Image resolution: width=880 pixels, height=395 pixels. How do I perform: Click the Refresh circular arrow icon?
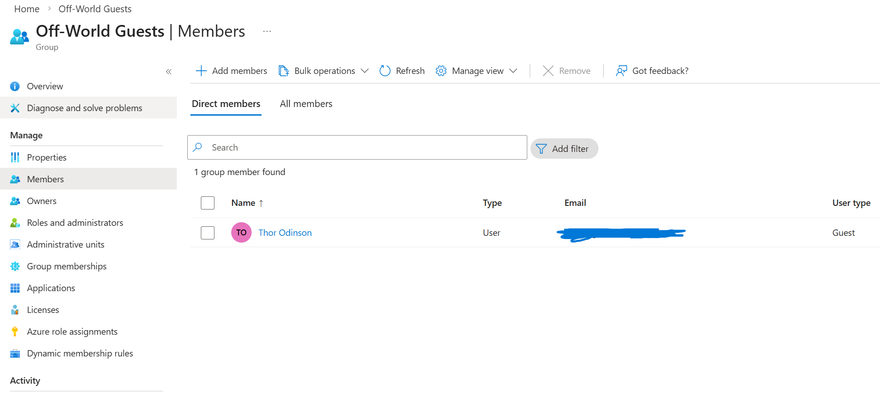tap(385, 71)
